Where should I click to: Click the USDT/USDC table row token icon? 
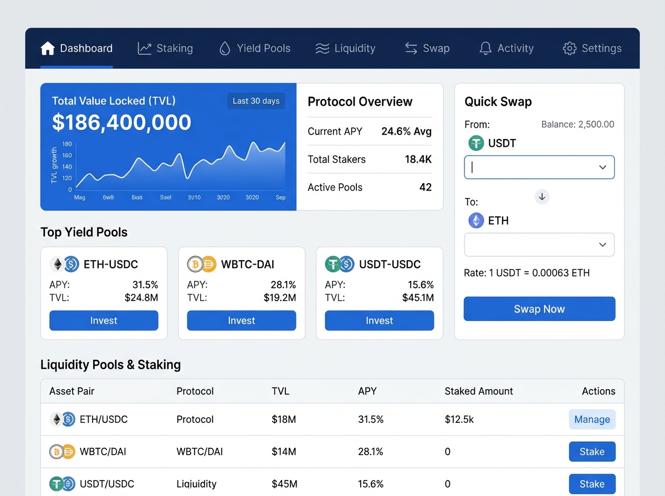click(62, 484)
